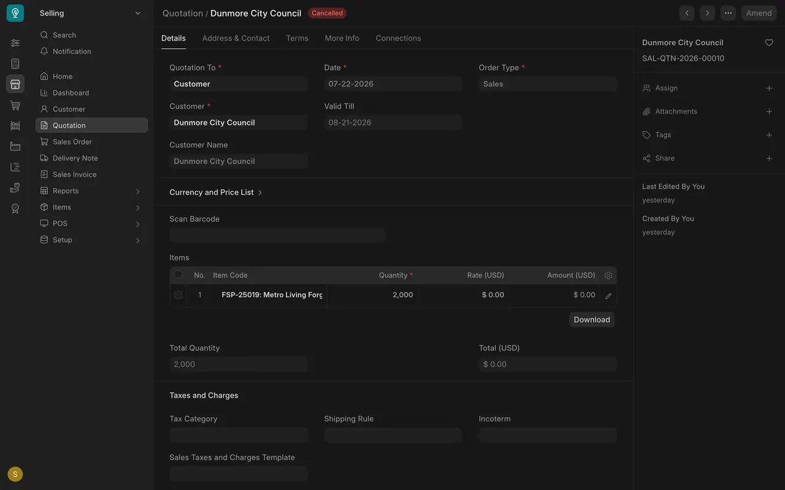The height and width of the screenshot is (490, 785).
Task: Click into the Scan Barcode field
Action: (277, 235)
